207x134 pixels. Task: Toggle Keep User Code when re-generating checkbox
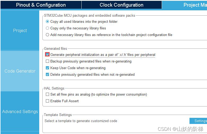pos(47,68)
